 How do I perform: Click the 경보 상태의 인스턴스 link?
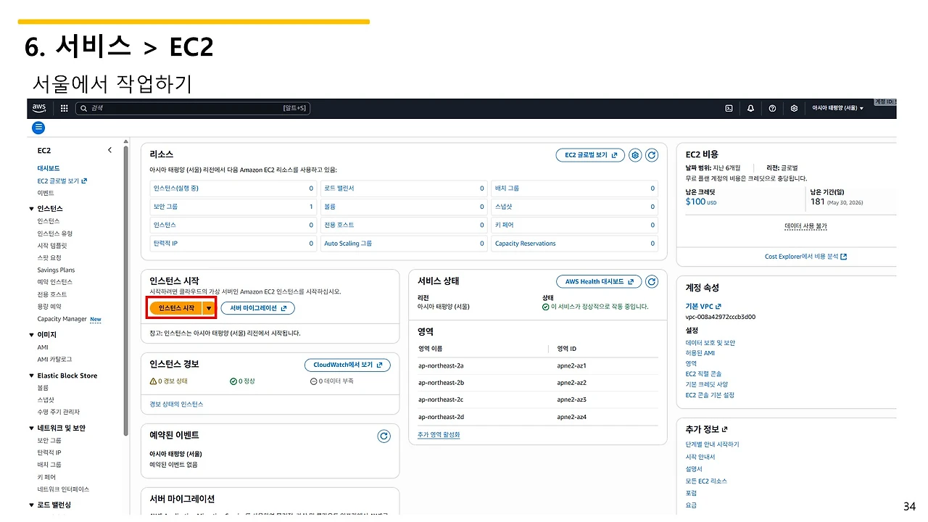(176, 404)
